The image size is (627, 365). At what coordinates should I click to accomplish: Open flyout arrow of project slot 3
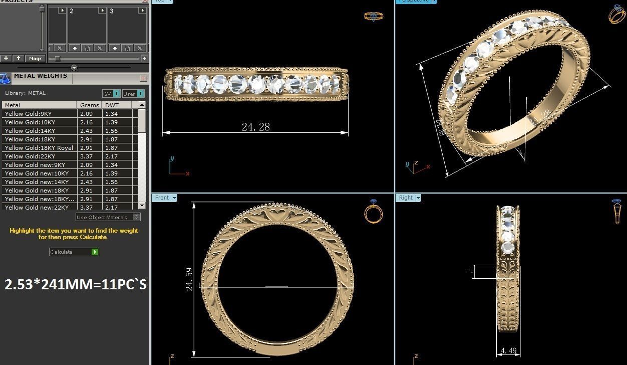point(142,11)
